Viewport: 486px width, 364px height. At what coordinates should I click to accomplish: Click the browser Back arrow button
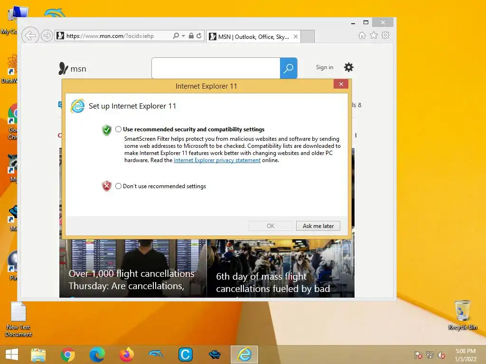(x=30, y=36)
